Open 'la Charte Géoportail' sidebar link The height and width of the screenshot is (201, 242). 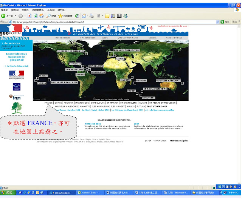[17, 66]
